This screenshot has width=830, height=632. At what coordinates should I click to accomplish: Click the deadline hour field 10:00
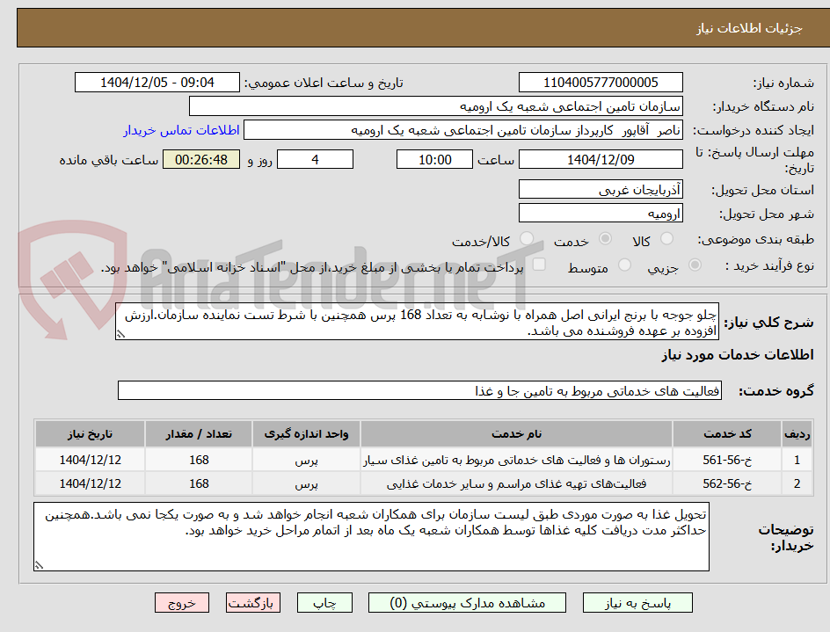pyautogui.click(x=434, y=159)
